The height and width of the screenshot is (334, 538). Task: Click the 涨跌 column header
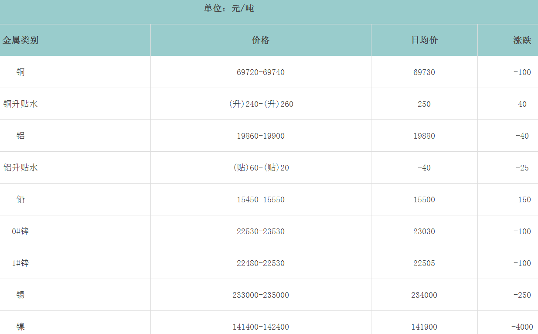point(522,41)
